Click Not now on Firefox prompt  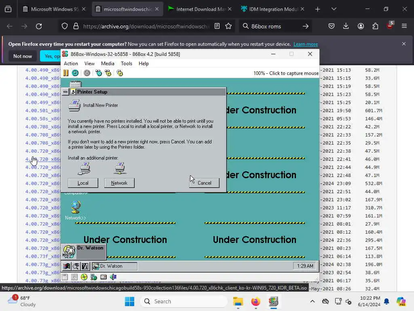[23, 56]
